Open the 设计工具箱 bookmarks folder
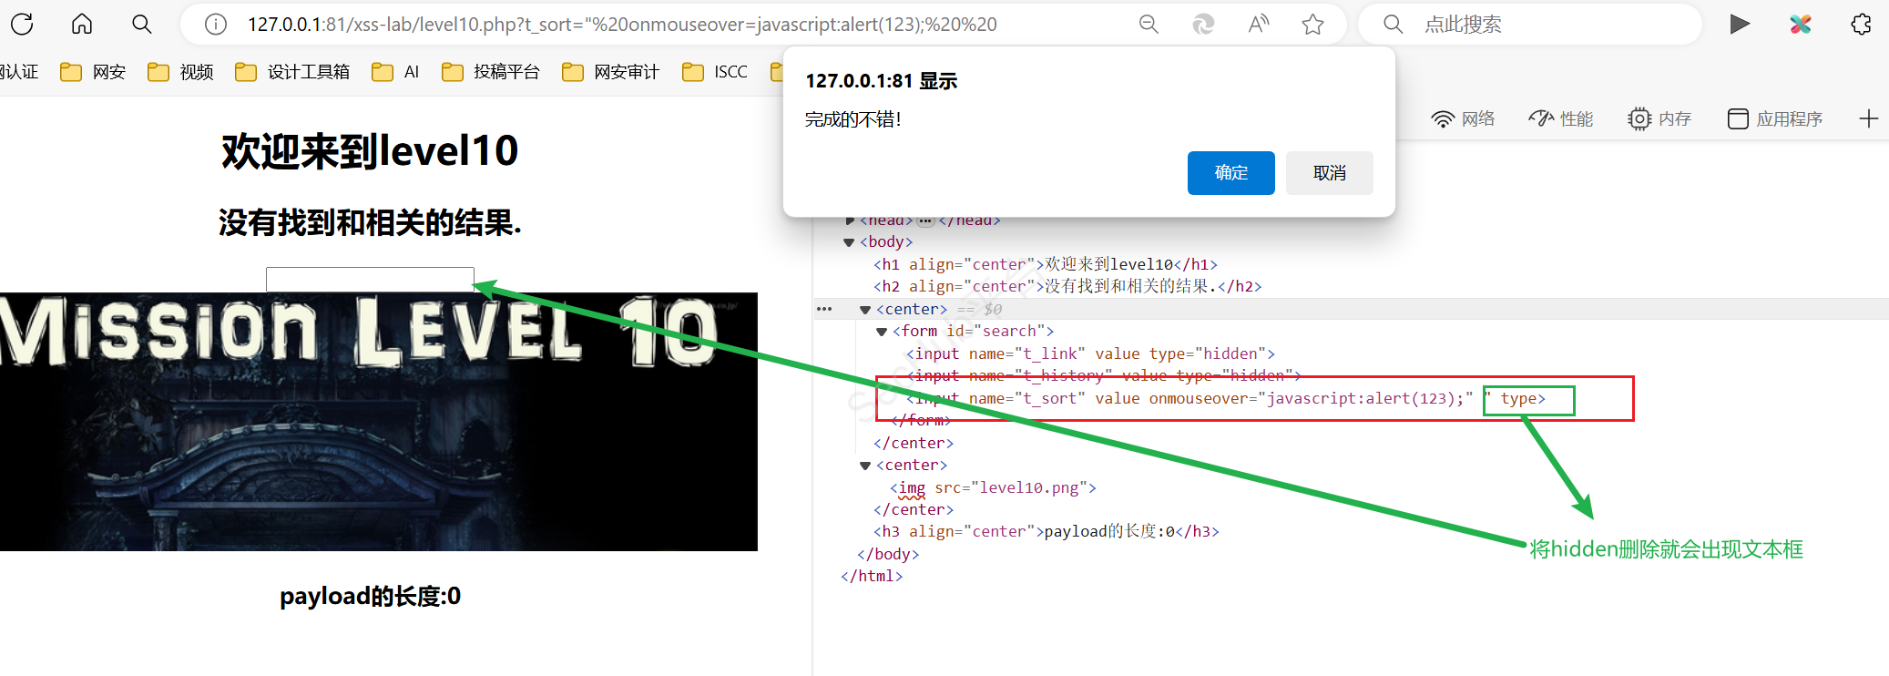Screen dimensions: 1889x676 pos(292,72)
